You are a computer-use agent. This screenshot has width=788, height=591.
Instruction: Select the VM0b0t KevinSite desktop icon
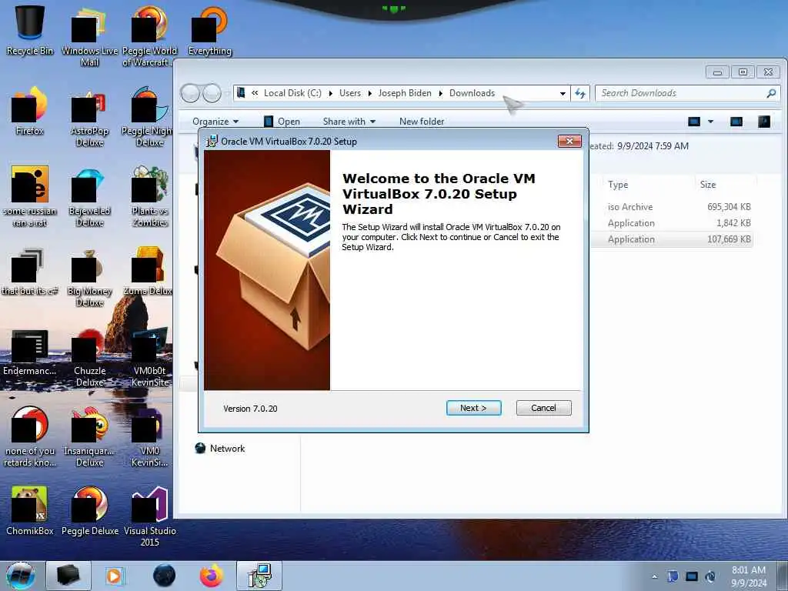tap(149, 357)
